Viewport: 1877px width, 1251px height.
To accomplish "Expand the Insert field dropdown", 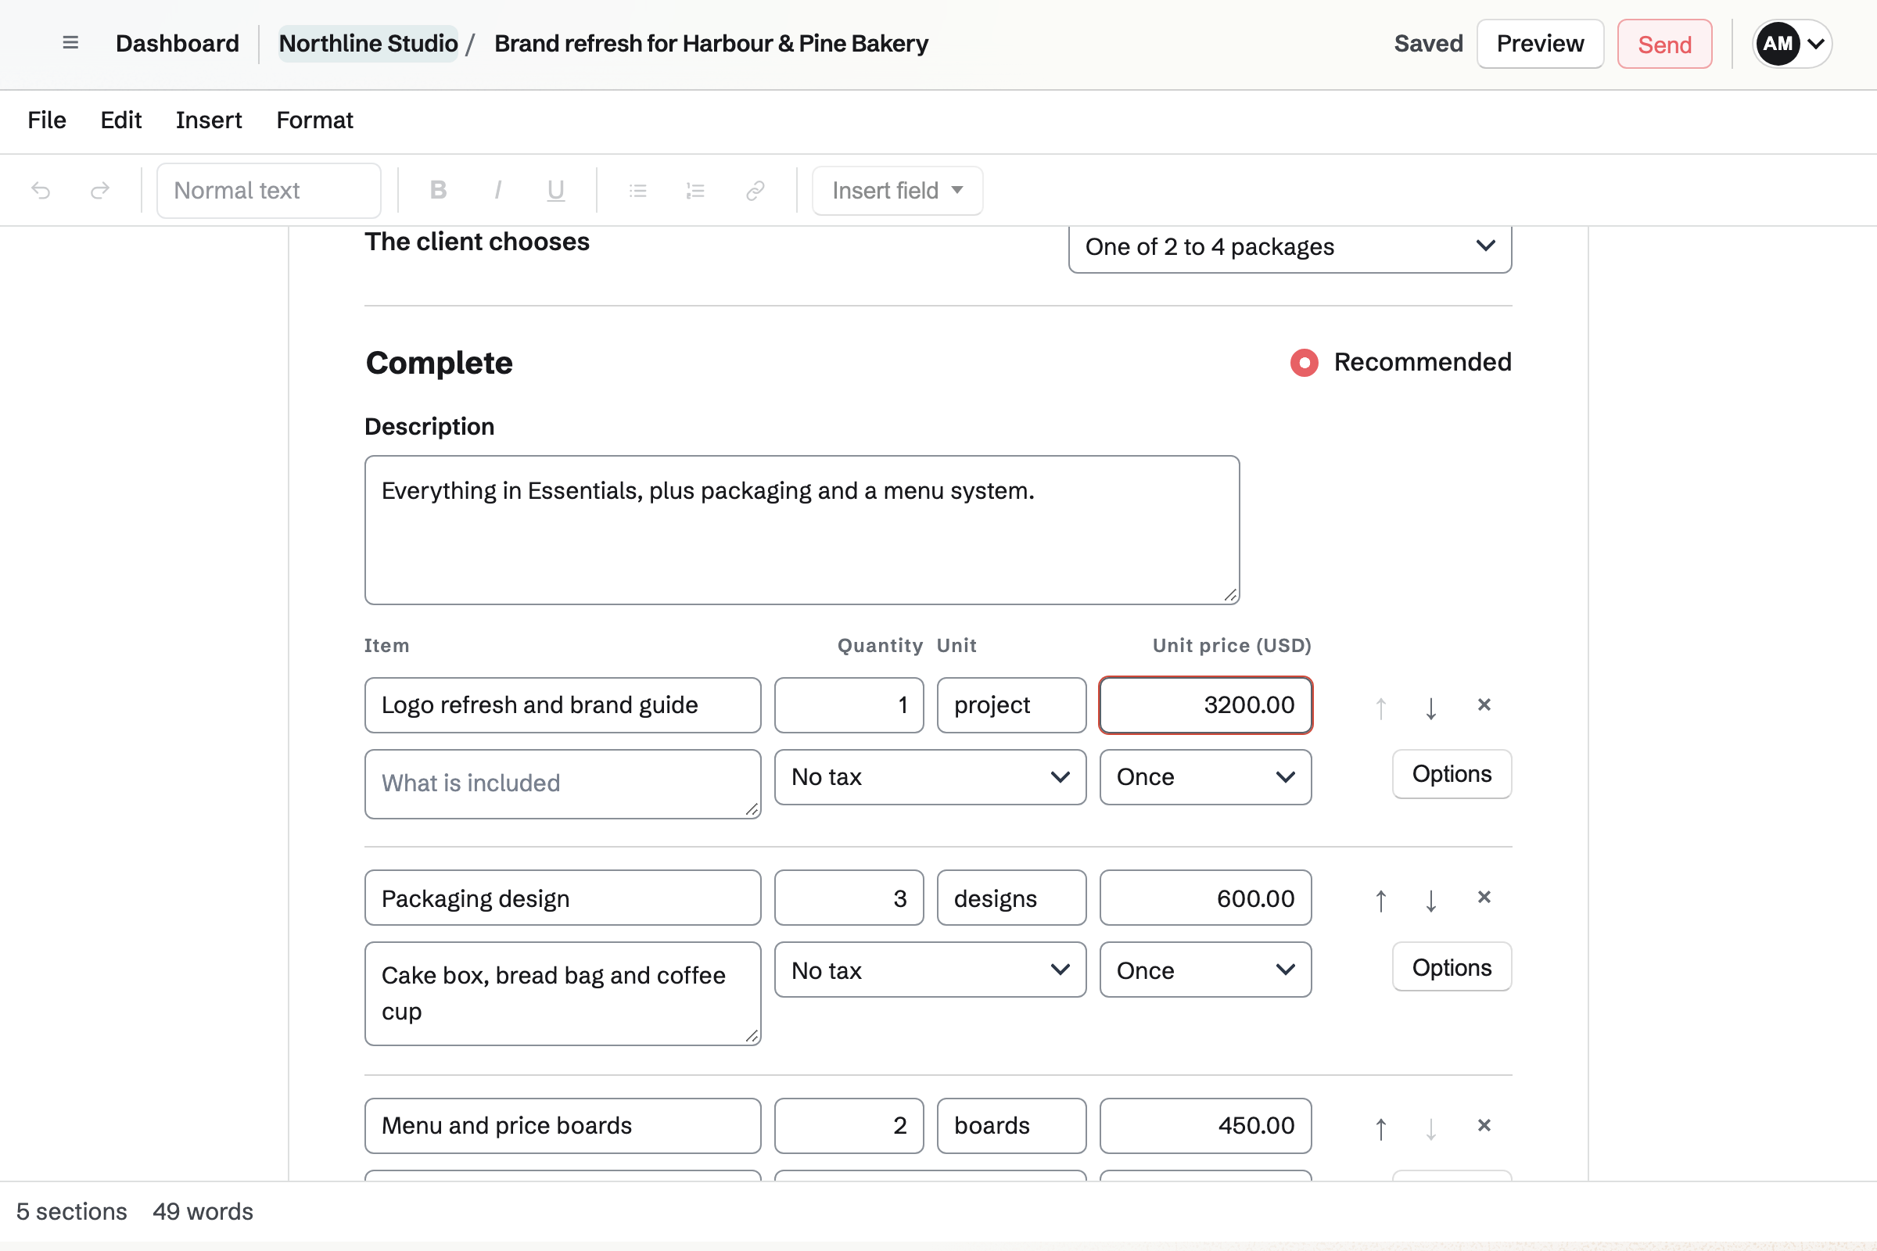I will coord(897,191).
